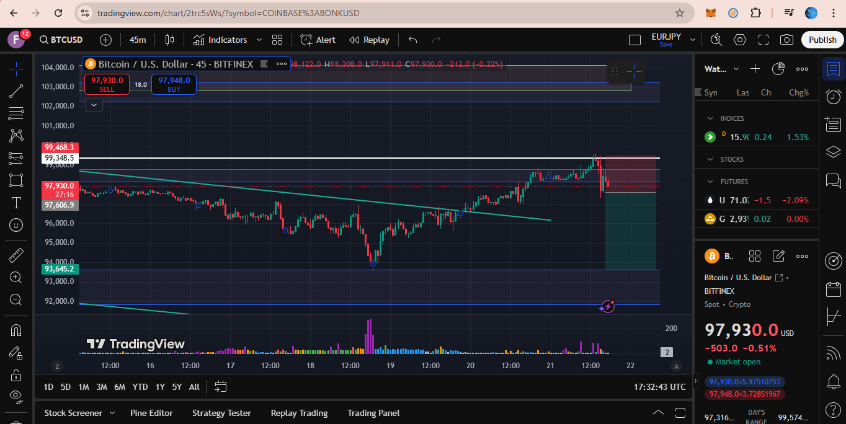The width and height of the screenshot is (846, 424).
Task: Select the 1M time range
Action: [x=83, y=387]
